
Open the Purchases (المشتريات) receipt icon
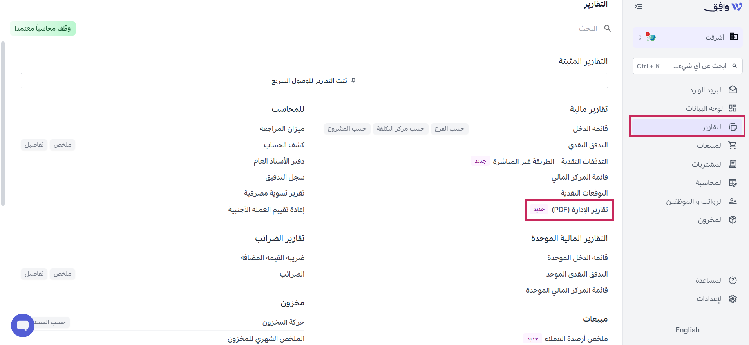pos(733,164)
